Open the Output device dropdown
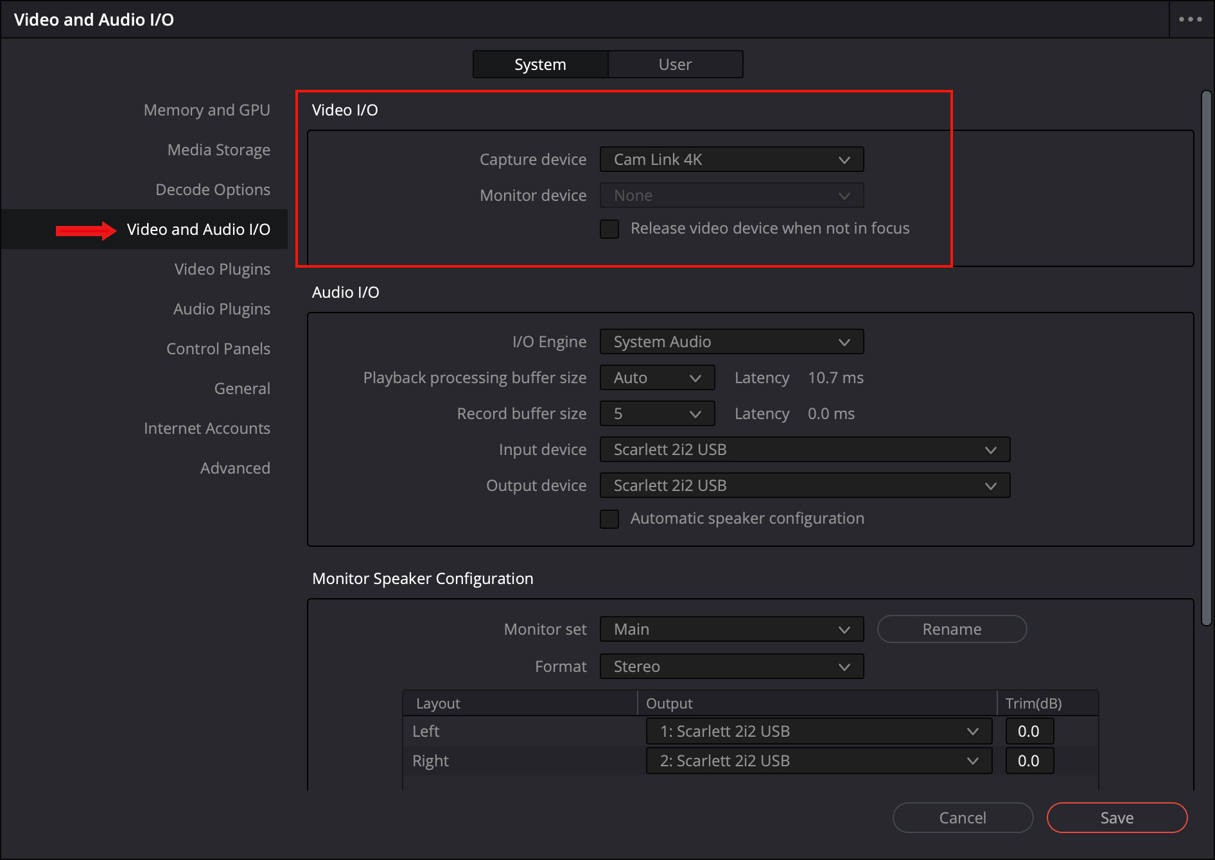Image resolution: width=1215 pixels, height=860 pixels. pos(805,486)
